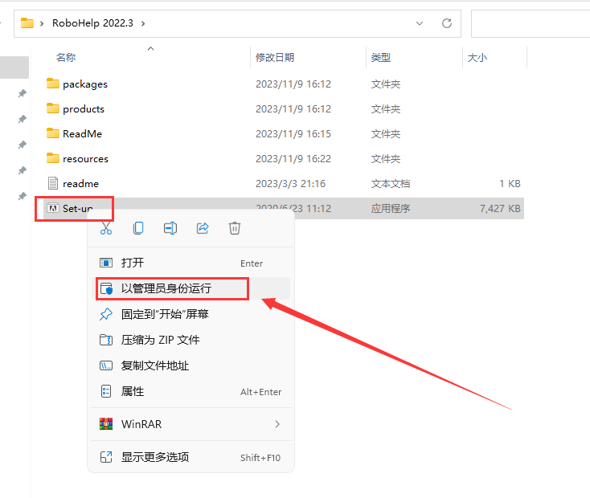Image resolution: width=590 pixels, height=498 pixels.
Task: Click the refresh button in address bar
Action: (x=447, y=23)
